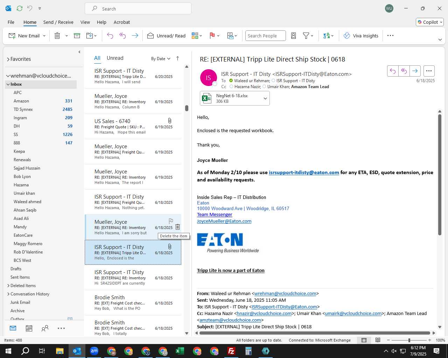Click the Undo icon in title bar

click(x=30, y=8)
